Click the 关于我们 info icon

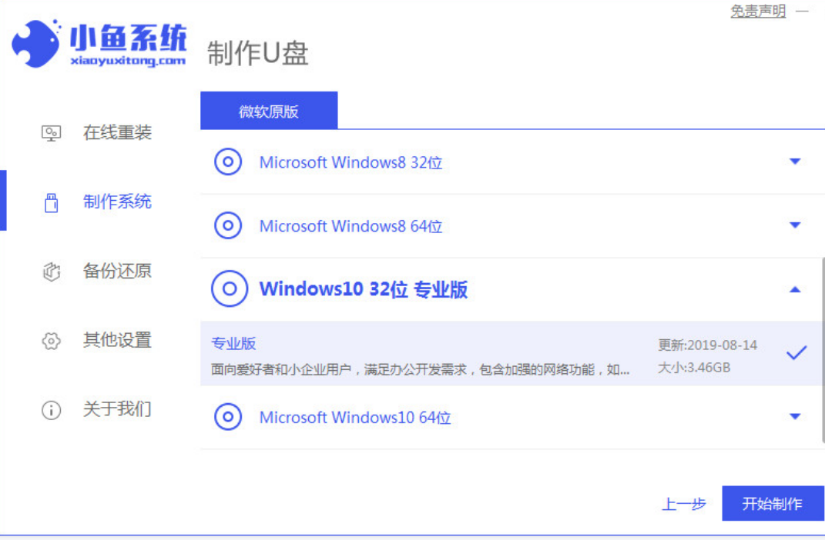pyautogui.click(x=51, y=410)
